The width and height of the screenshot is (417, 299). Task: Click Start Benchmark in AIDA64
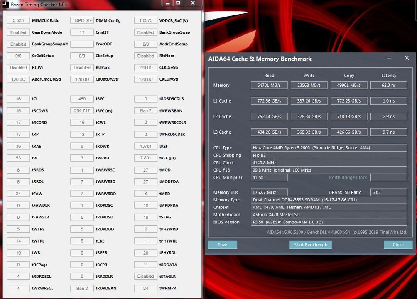(x=311, y=245)
